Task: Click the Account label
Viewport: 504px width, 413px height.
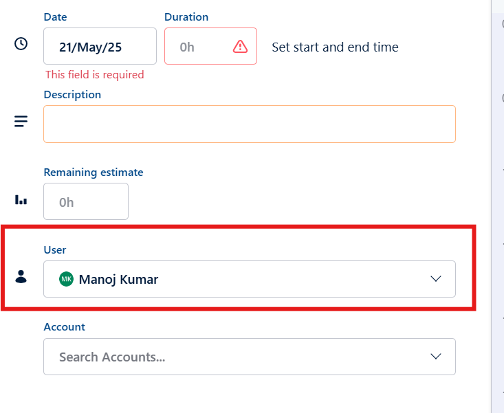Action: click(x=64, y=327)
